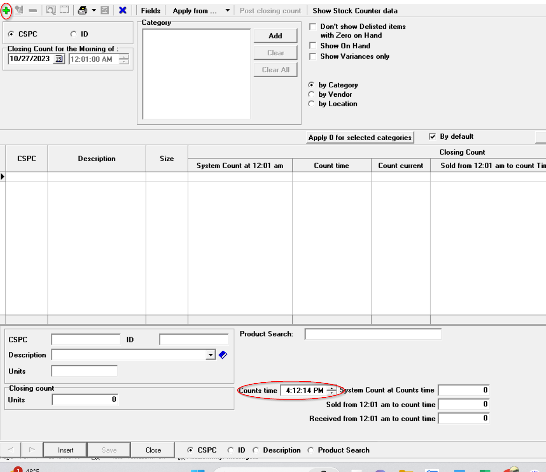Click the Count time column header
The image size is (546, 472).
332,165
